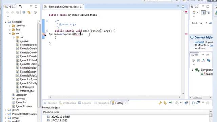Screen dimensions: 217x122
Task: Click Sort alphabetically in Outline toolbar
Action: click(203, 60)
